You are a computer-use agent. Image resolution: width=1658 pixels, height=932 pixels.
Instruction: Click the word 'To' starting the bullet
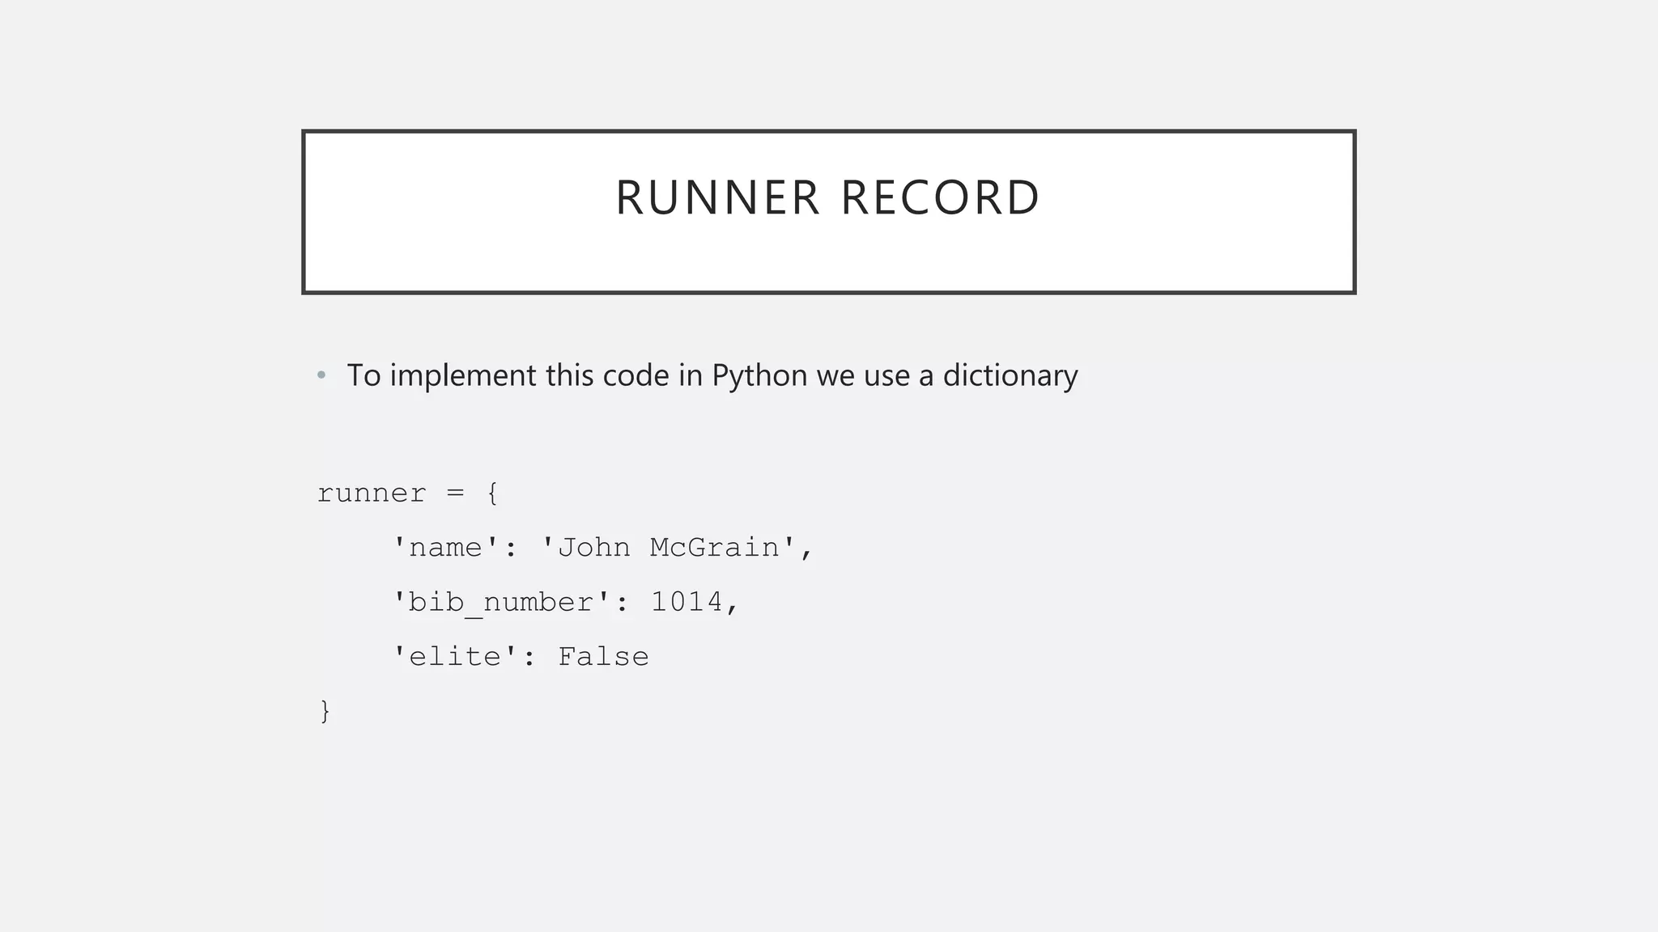363,376
